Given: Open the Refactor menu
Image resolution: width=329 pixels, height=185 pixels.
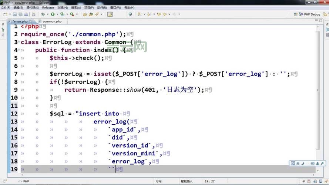Looking at the screenshot, I should (x=48, y=7).
